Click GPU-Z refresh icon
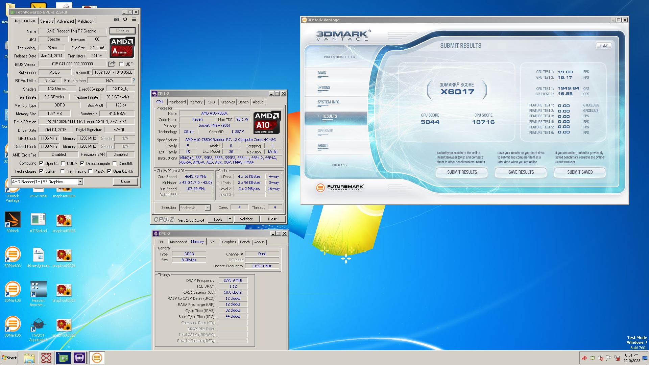Image resolution: width=649 pixels, height=365 pixels. (125, 20)
